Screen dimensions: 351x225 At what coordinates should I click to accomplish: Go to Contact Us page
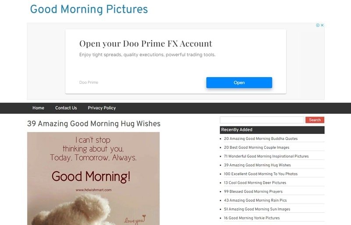(66, 108)
